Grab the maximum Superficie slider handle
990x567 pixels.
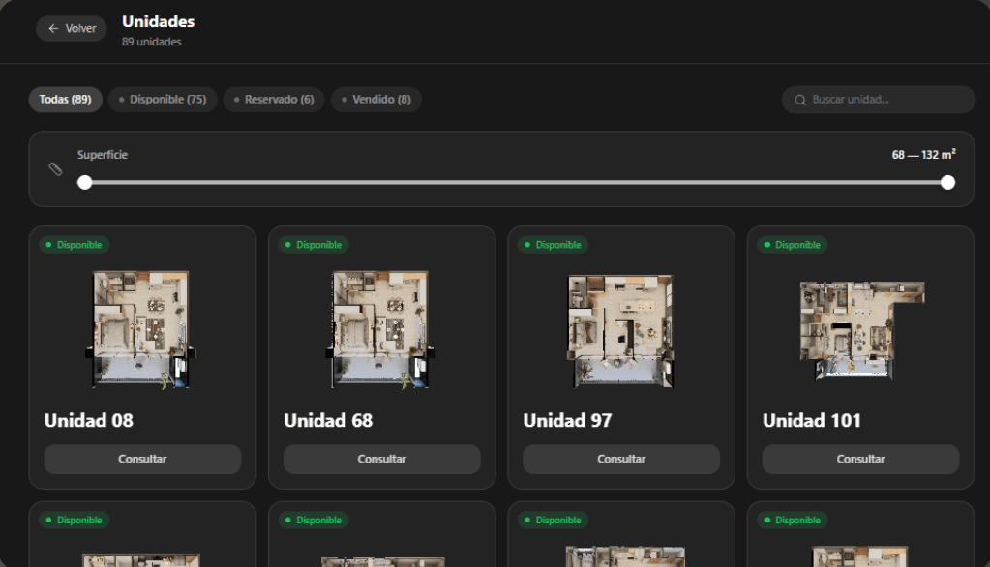pos(947,183)
